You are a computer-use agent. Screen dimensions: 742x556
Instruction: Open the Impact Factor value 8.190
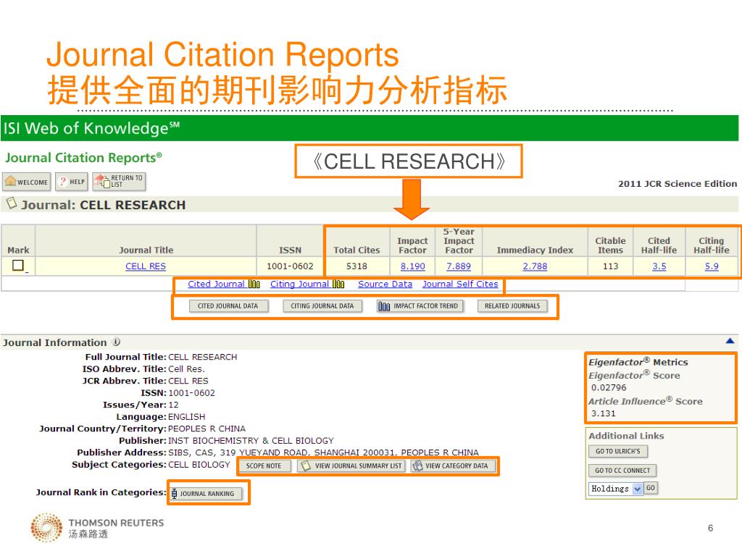412,266
